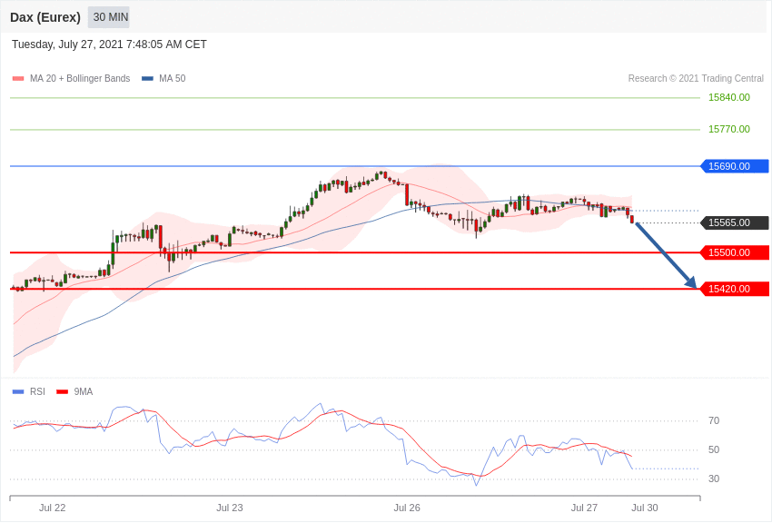This screenshot has width=772, height=523.
Task: Click the MA 50 blue legend swatch
Action: tap(147, 79)
